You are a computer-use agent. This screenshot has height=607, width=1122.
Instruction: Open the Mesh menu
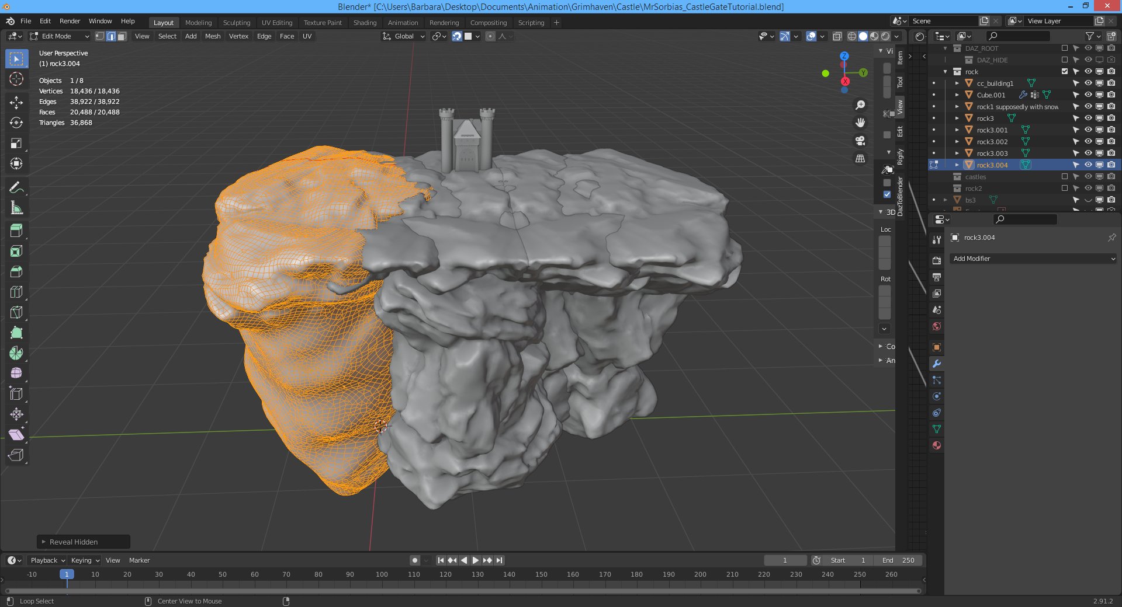click(213, 36)
